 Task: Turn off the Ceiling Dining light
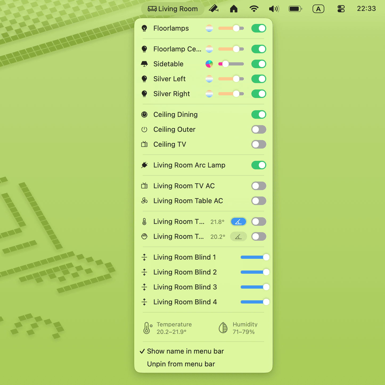pyautogui.click(x=259, y=114)
